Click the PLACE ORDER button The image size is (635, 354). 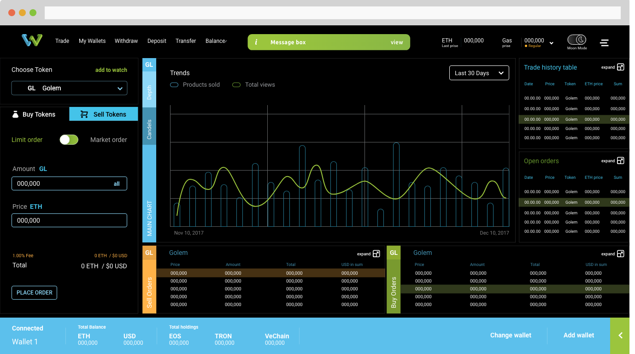(35, 293)
